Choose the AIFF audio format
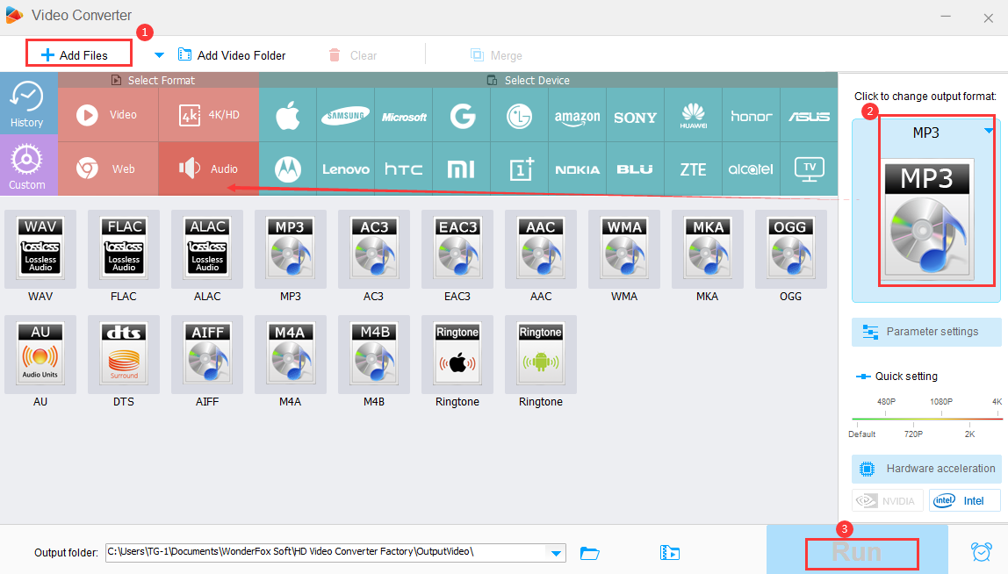 click(207, 355)
